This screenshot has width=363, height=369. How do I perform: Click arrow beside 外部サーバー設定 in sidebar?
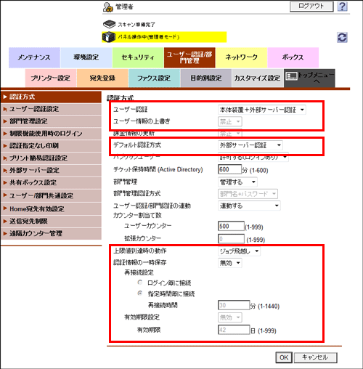click(5, 171)
